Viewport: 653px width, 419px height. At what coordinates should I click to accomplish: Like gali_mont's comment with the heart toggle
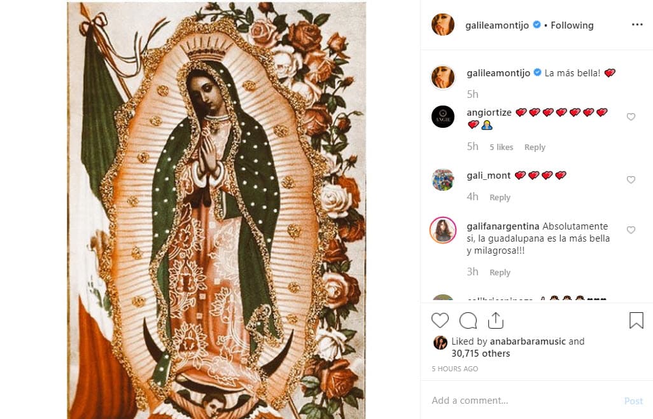click(631, 179)
